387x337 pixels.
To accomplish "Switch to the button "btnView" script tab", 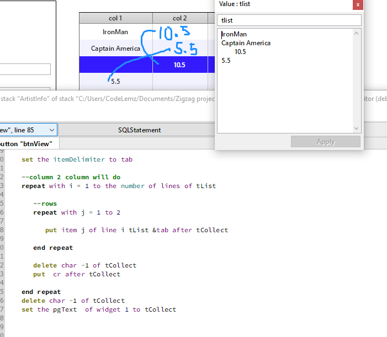I will coord(29,144).
